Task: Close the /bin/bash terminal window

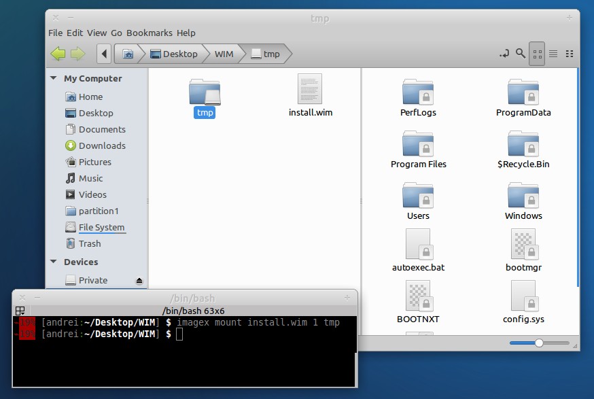Action: point(22,298)
